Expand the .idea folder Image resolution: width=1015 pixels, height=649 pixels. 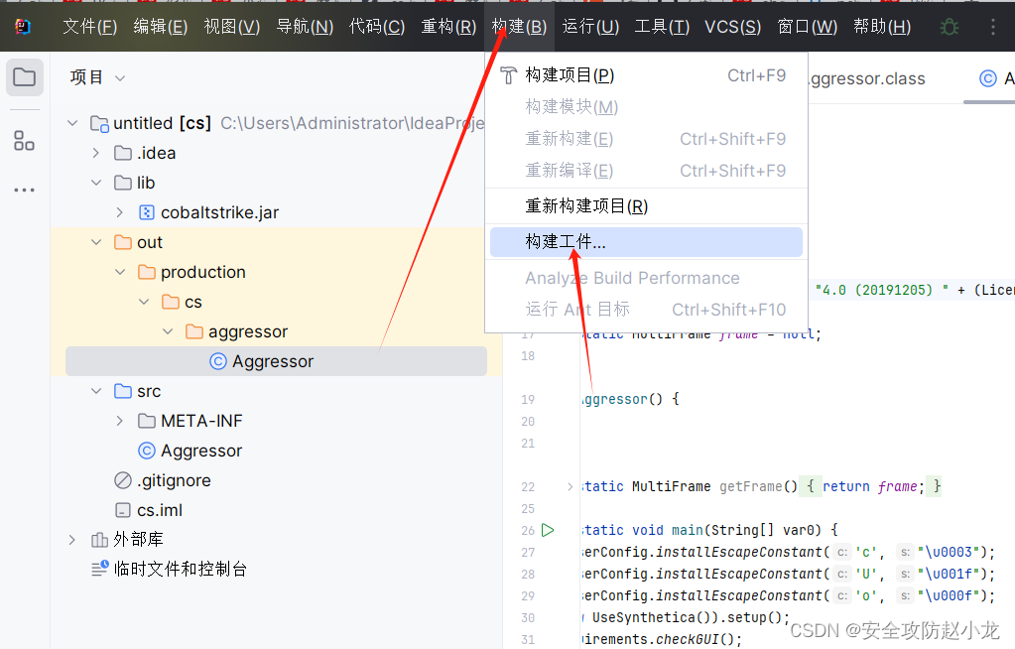[96, 153]
